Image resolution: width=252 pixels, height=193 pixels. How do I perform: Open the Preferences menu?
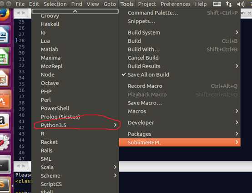(x=176, y=4)
